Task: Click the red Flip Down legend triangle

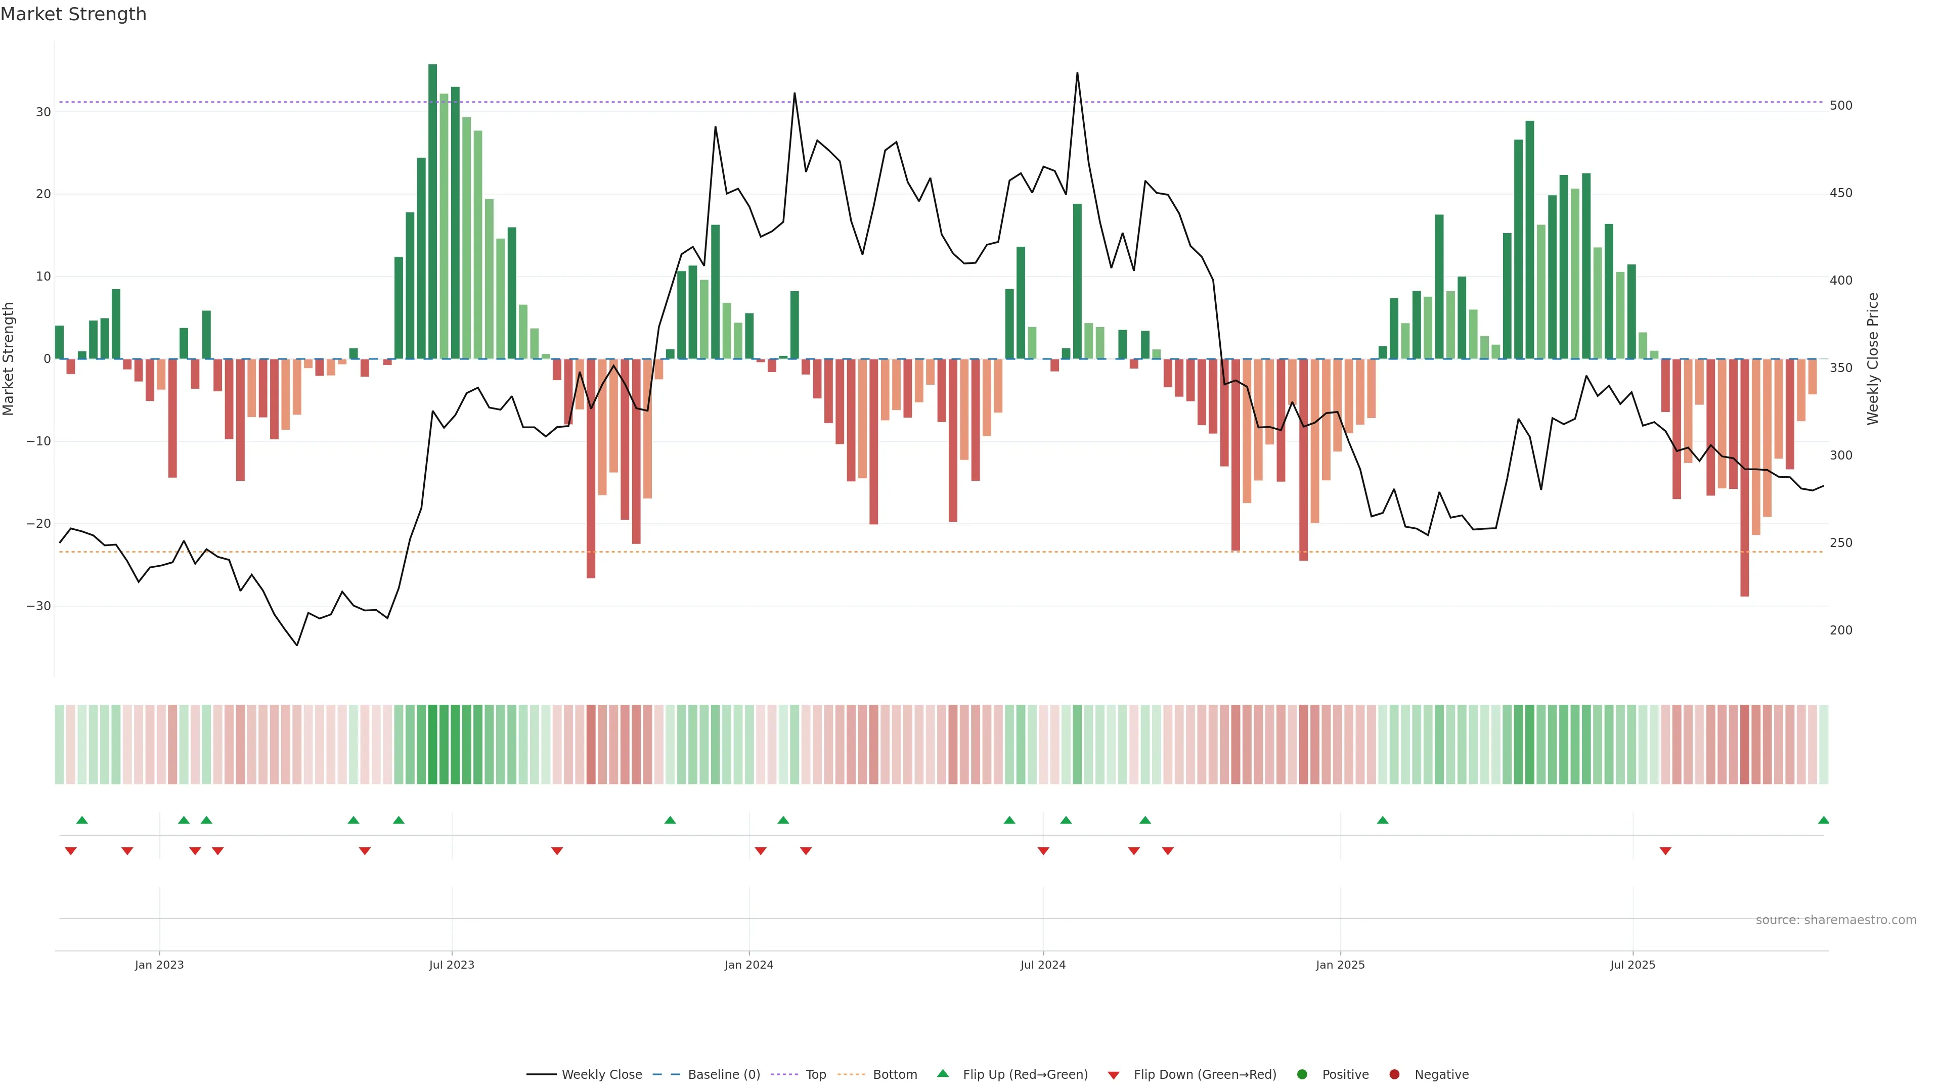Action: tap(1114, 1075)
